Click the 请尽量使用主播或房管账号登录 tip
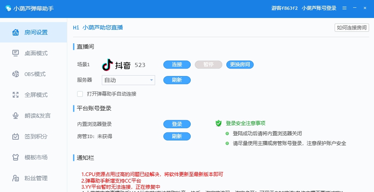Viewport: 374px width, 192px height. pos(290,143)
